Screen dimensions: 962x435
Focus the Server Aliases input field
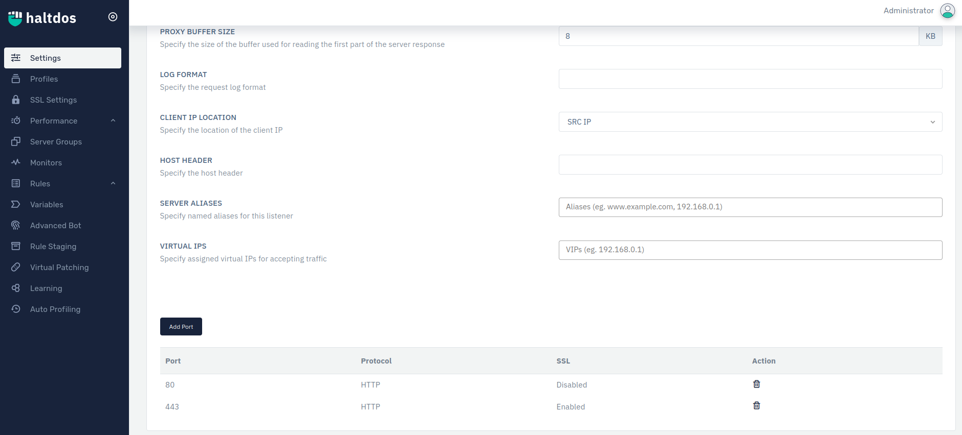750,207
